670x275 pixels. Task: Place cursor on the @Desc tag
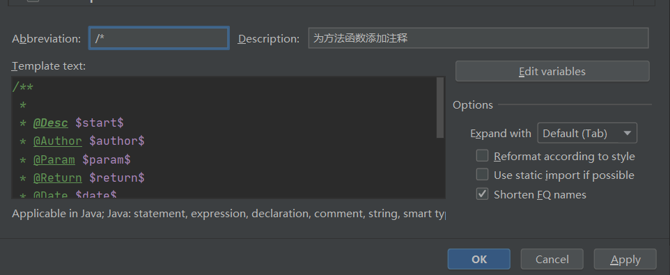50,123
